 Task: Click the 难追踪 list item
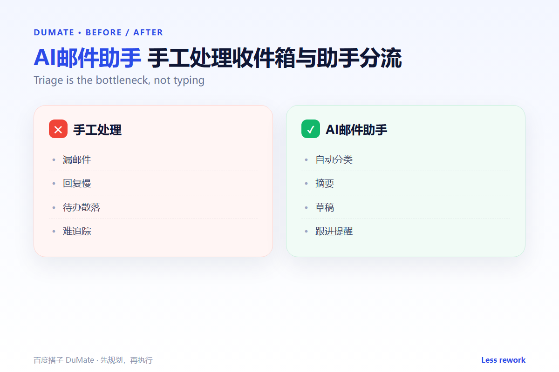(x=153, y=231)
